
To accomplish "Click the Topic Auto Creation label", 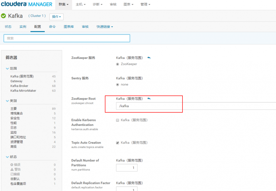I will [x=86, y=143].
